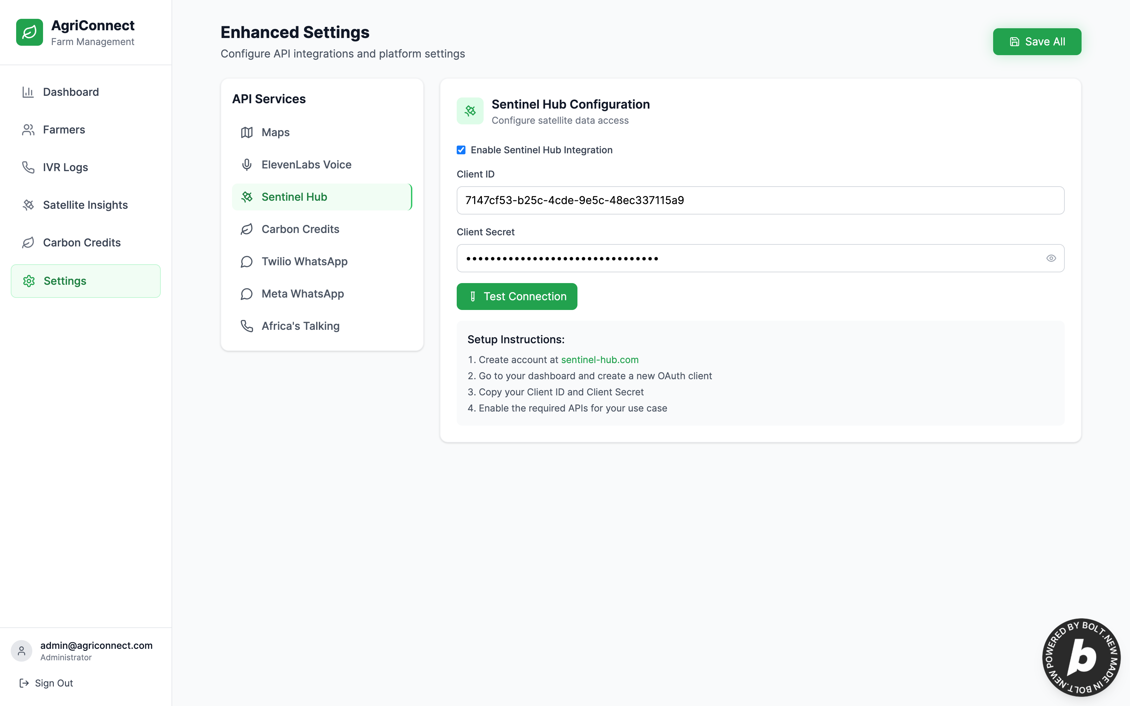The image size is (1130, 706).
Task: Show the Client Secret with eye icon
Action: pos(1051,258)
